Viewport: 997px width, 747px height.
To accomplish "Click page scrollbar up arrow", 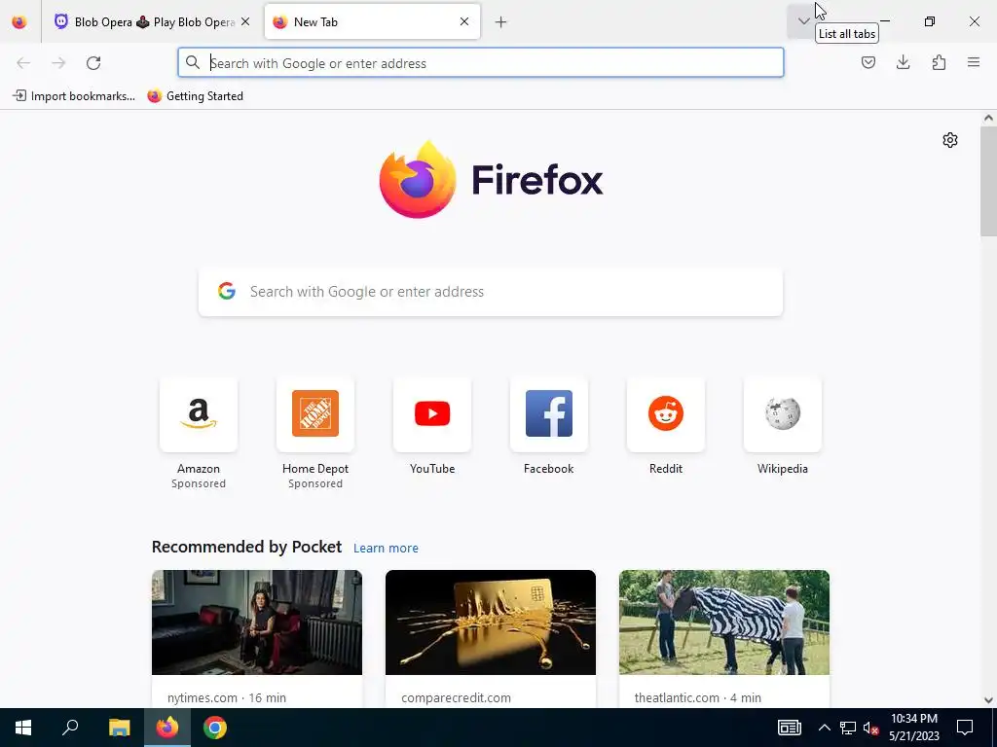I will [988, 118].
